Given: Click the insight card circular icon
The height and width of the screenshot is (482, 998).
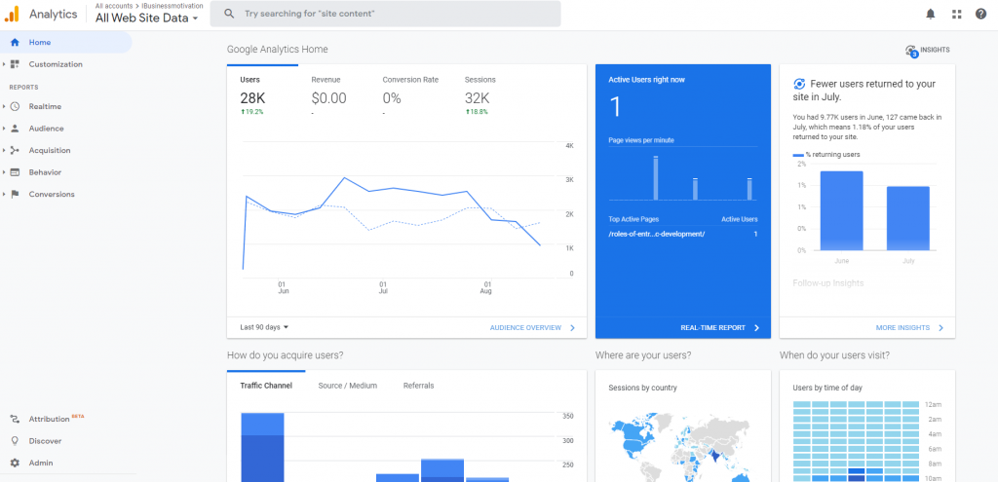Looking at the screenshot, I should tap(799, 84).
